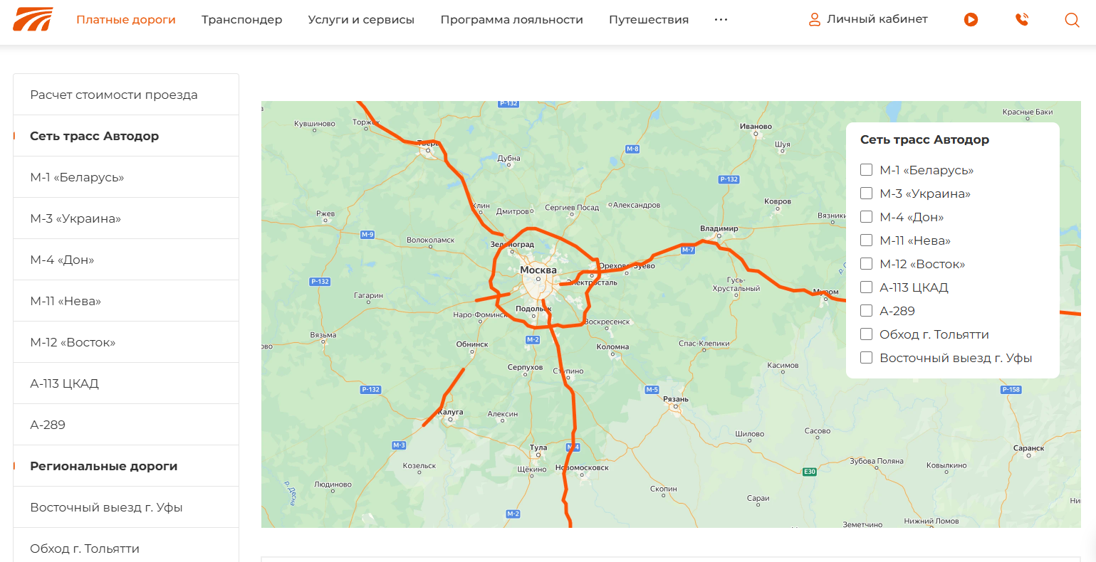Click Ковров town label on map
1096x562 pixels.
coord(778,201)
